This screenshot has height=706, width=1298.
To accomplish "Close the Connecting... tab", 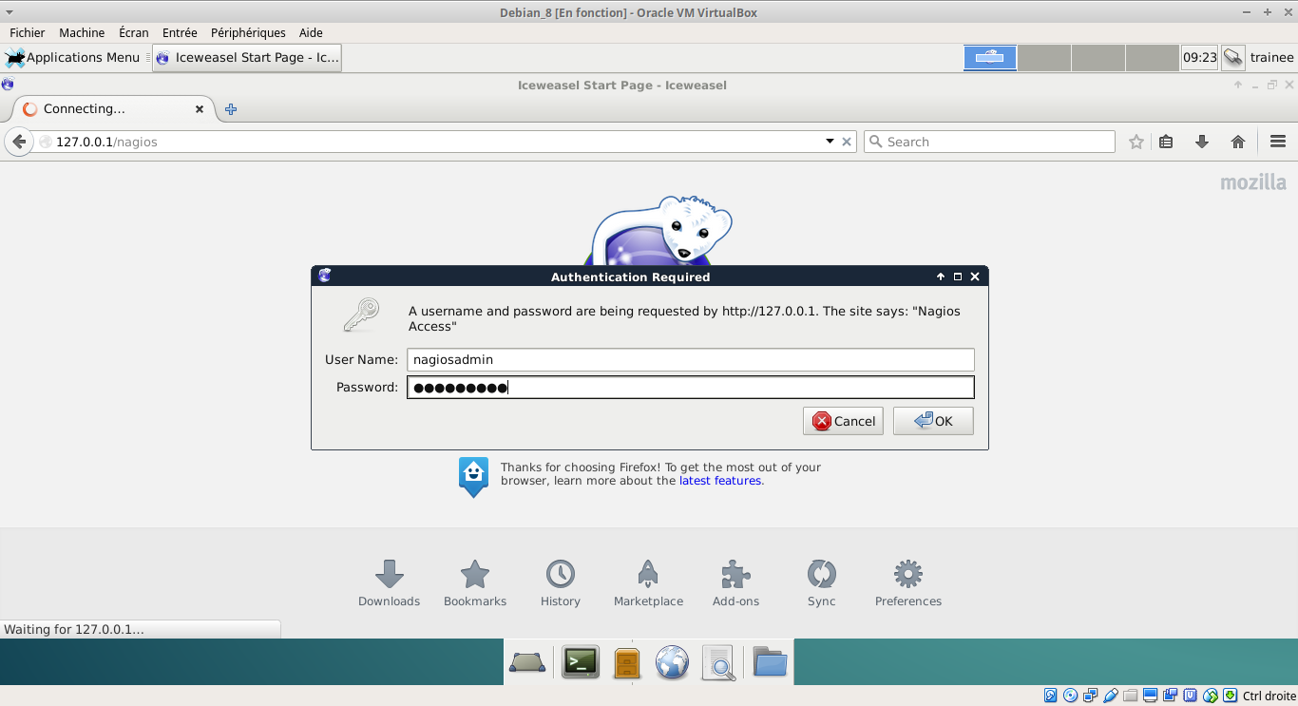I will point(200,109).
